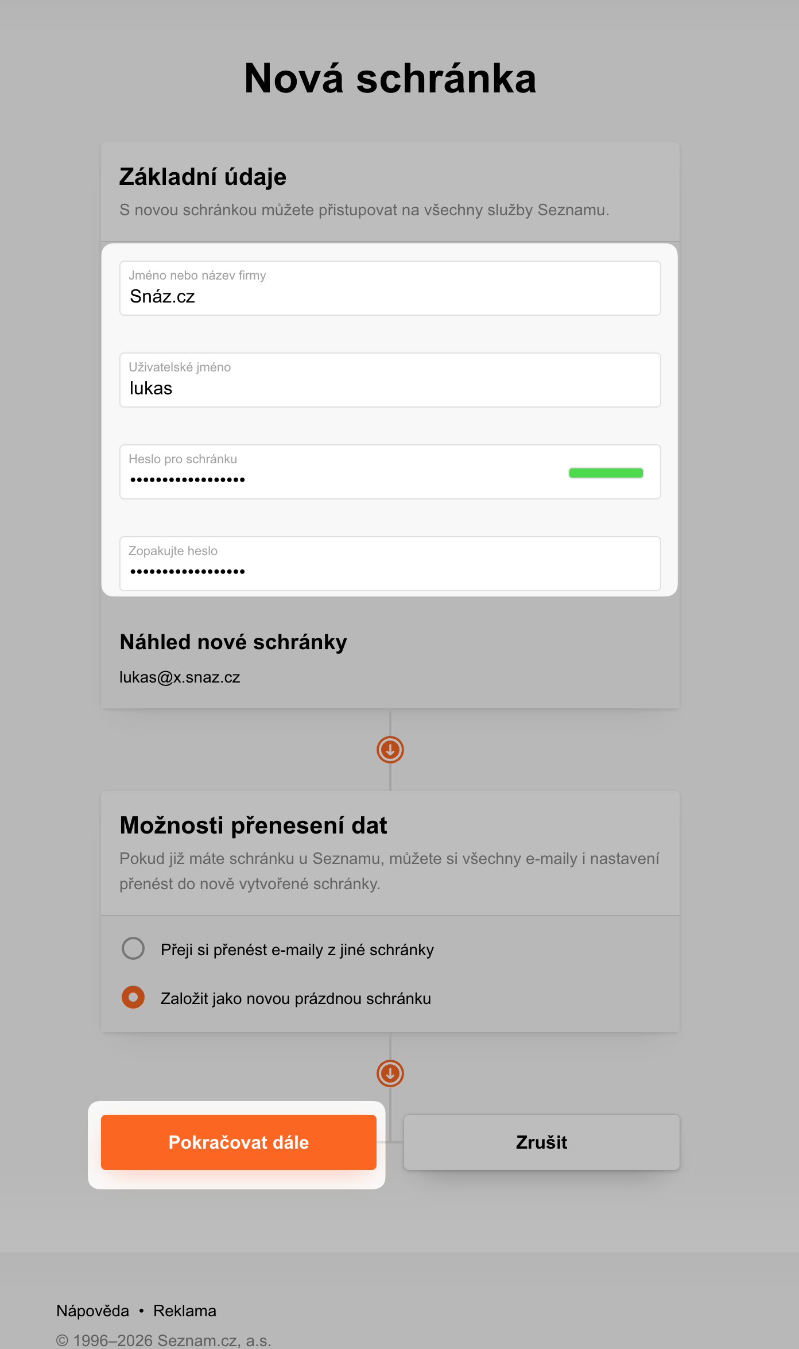Click the green password strength indicator bar
The image size is (799, 1349).
point(606,473)
